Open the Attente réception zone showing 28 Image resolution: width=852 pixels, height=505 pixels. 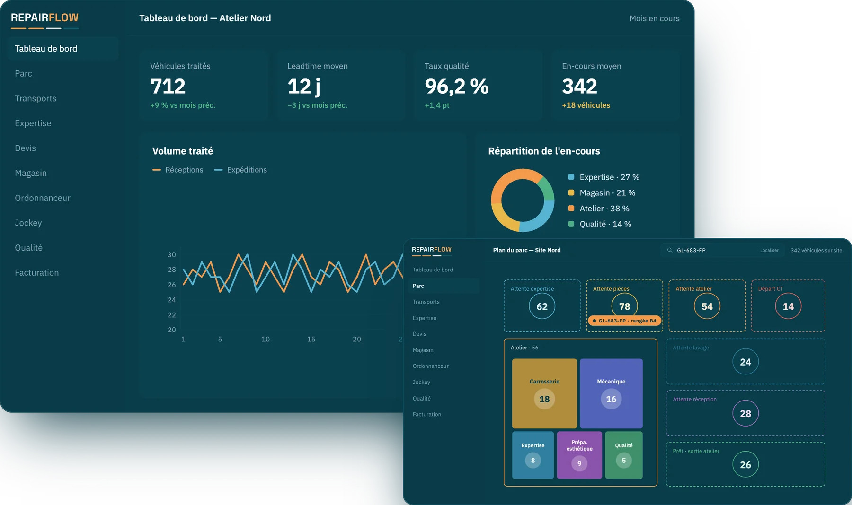tap(745, 413)
